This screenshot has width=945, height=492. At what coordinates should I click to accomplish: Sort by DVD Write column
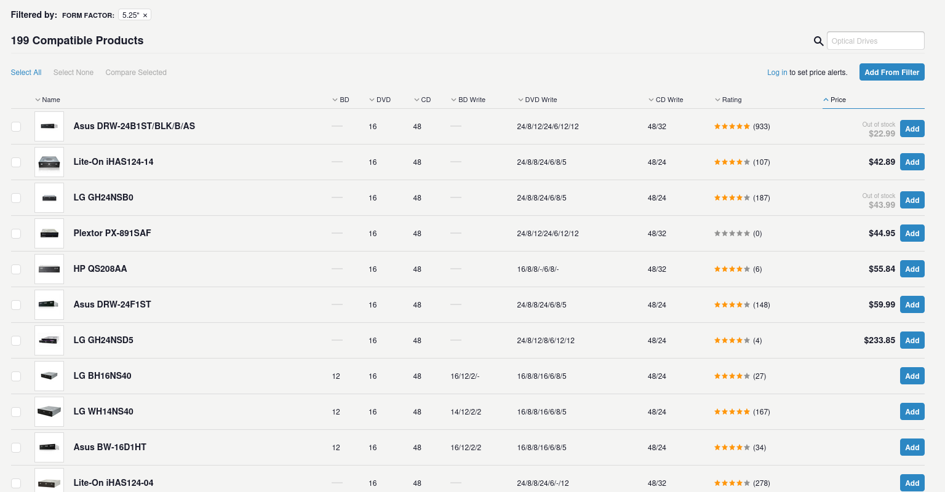tap(537, 100)
